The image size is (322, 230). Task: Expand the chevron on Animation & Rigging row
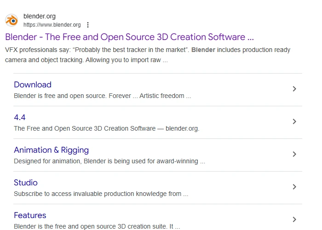[x=294, y=154]
